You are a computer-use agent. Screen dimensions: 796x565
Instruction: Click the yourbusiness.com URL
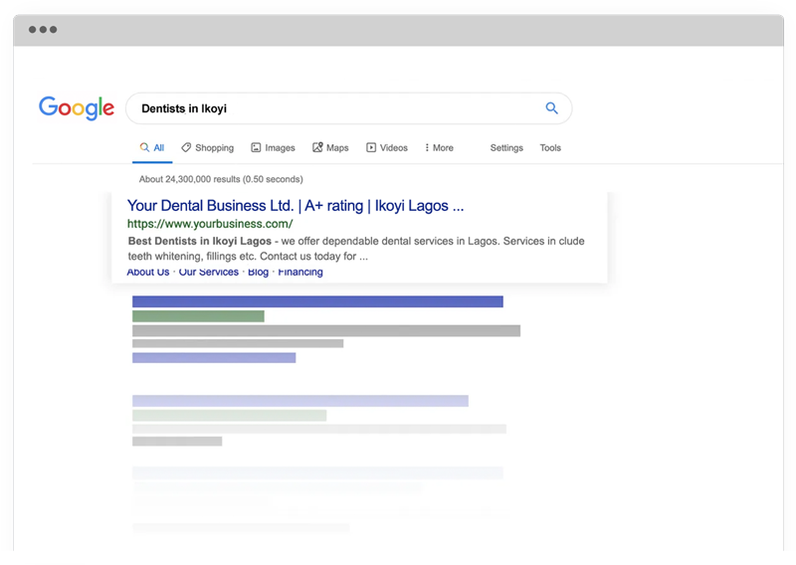(210, 224)
